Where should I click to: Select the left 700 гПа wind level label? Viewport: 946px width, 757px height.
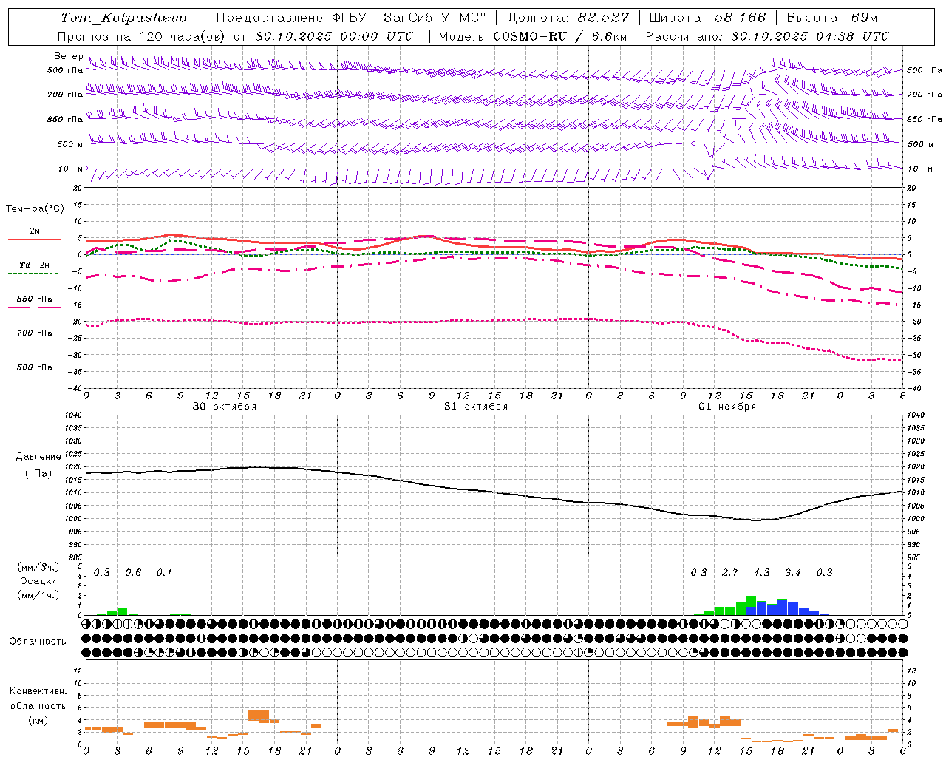(65, 95)
